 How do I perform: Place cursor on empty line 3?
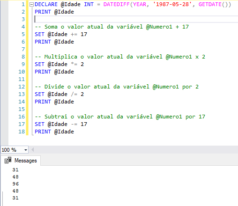136,19
